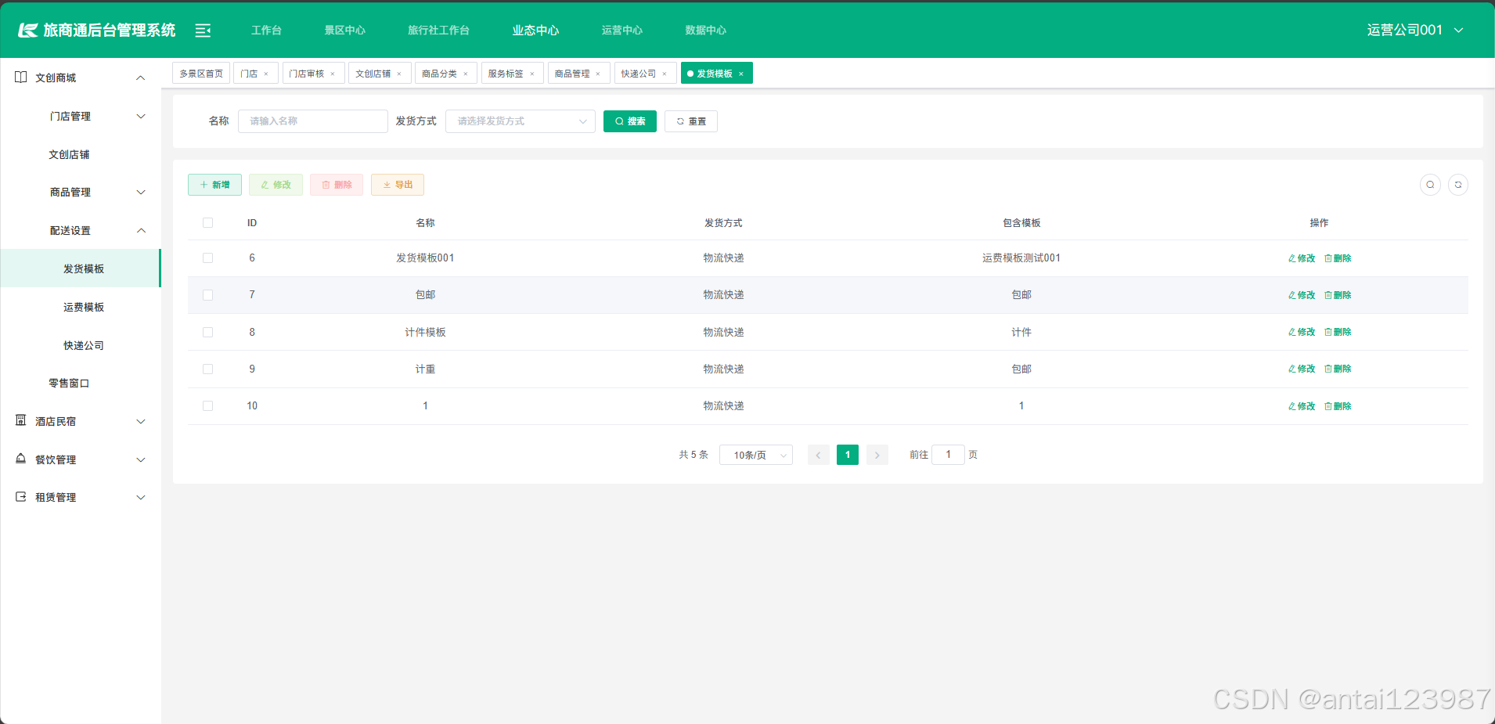Viewport: 1495px width, 724px height.
Task: Open 数据中心 in top navigation
Action: tap(706, 31)
